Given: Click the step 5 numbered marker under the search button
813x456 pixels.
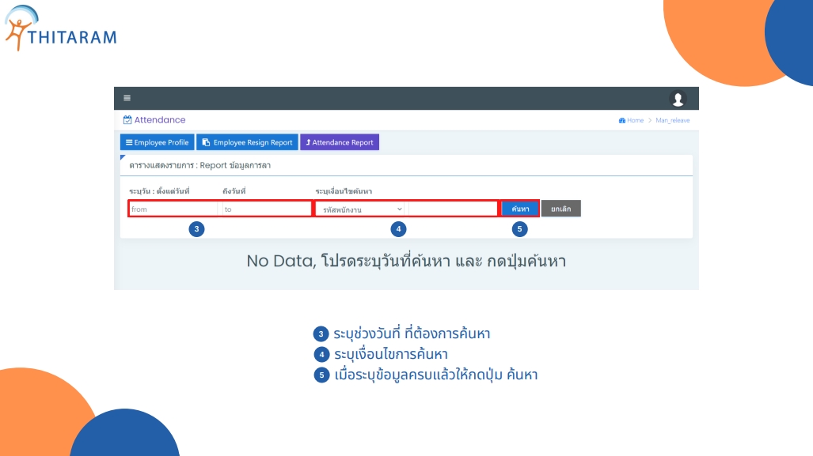Looking at the screenshot, I should pos(519,229).
